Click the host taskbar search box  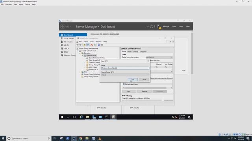pos(29,138)
